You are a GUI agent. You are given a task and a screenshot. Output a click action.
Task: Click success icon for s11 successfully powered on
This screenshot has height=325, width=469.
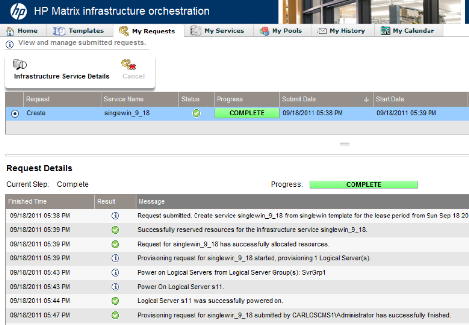[115, 301]
